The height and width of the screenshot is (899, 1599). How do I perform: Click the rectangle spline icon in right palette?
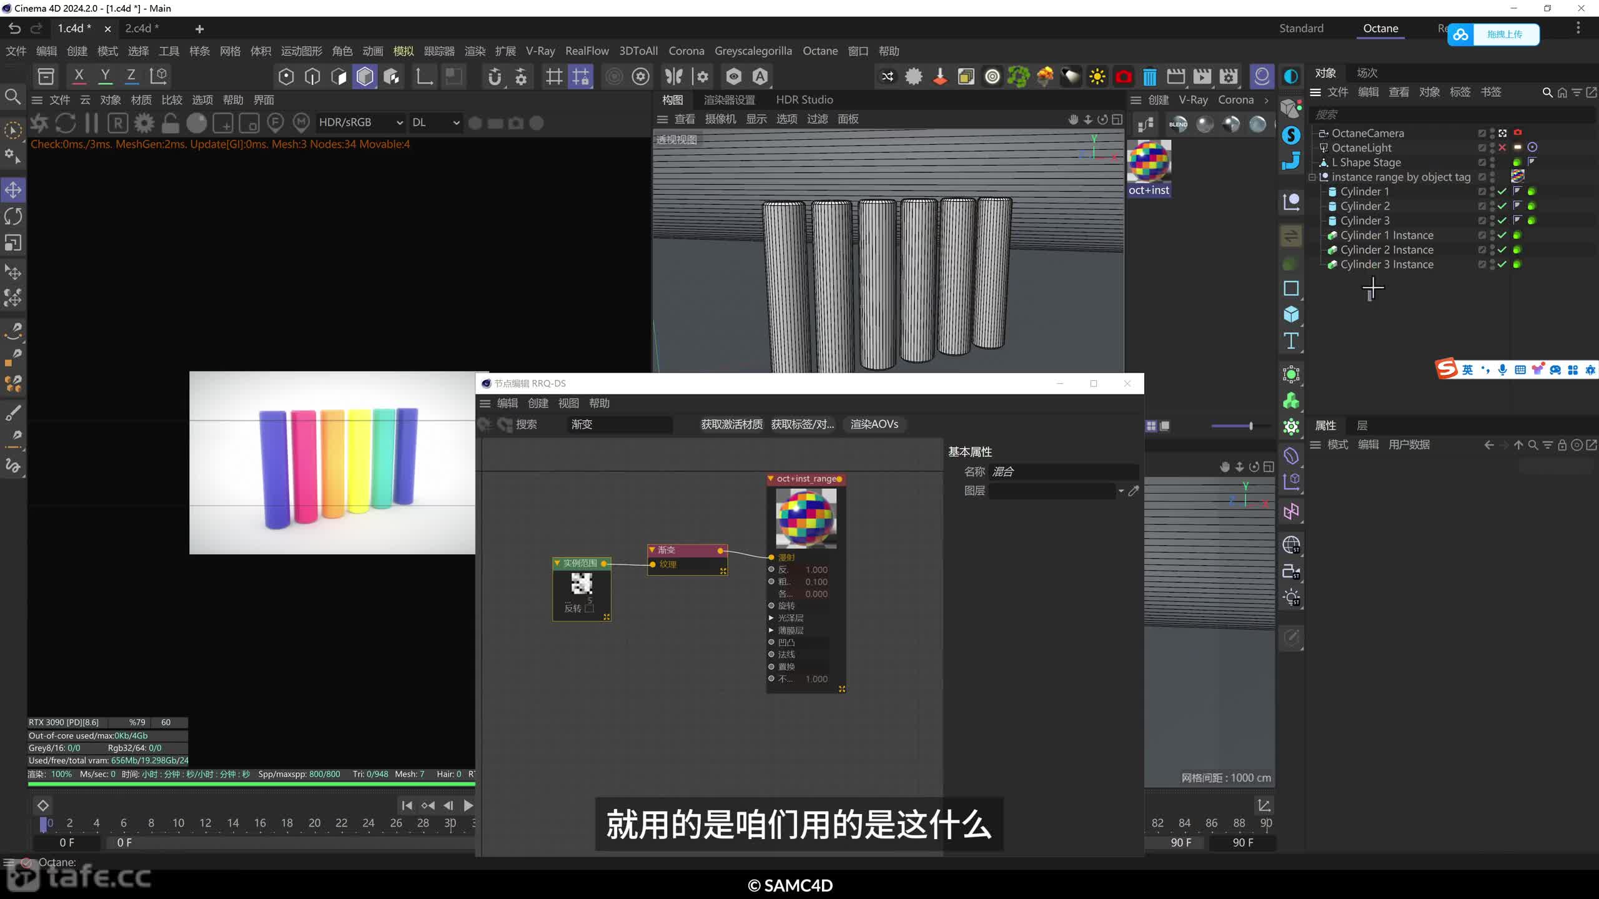point(1291,288)
